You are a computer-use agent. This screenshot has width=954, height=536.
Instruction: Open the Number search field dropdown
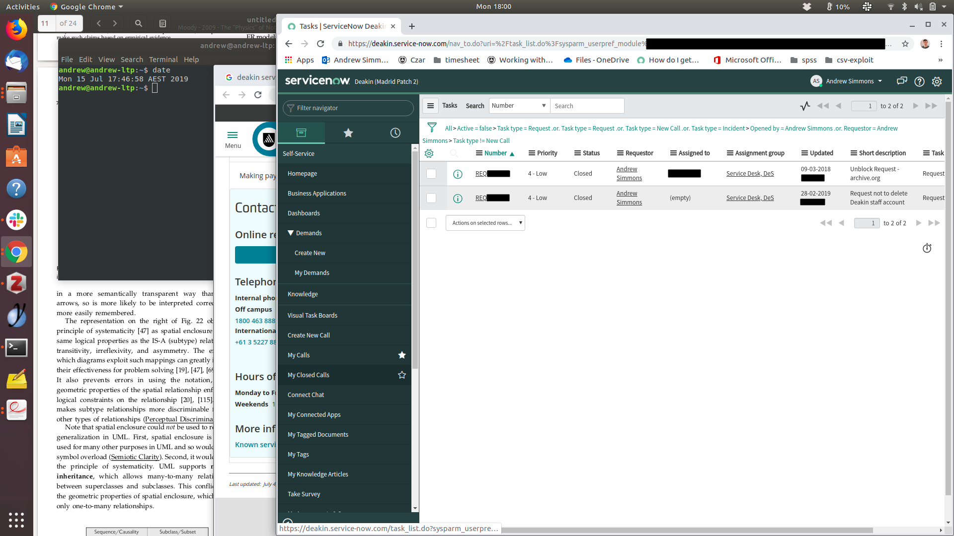click(x=519, y=106)
